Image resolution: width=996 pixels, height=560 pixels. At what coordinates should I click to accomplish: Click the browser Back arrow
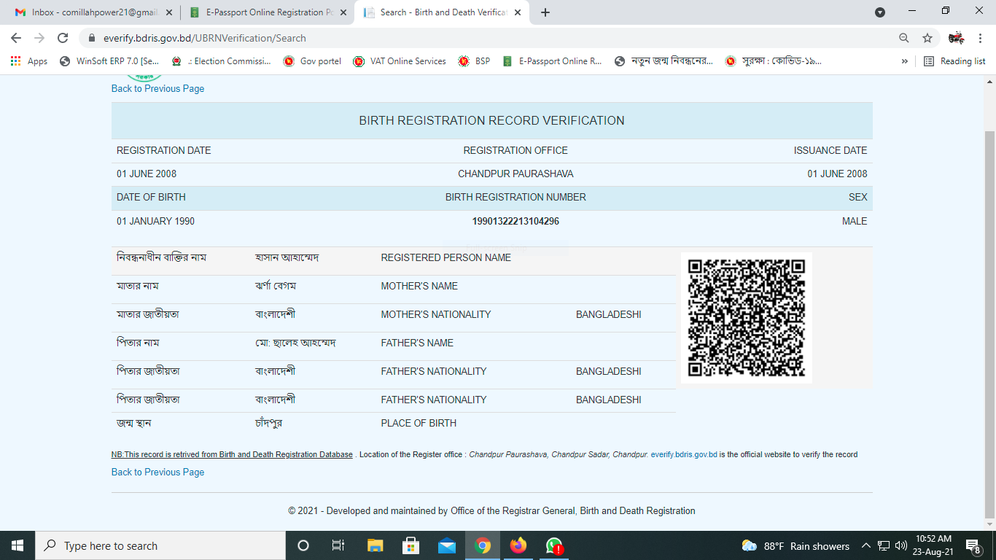click(16, 38)
